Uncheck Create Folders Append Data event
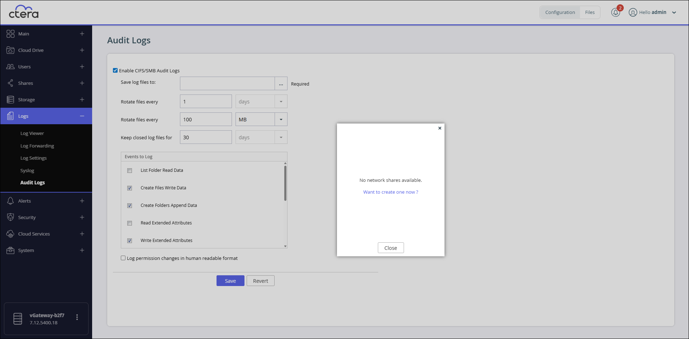The image size is (689, 339). point(130,205)
